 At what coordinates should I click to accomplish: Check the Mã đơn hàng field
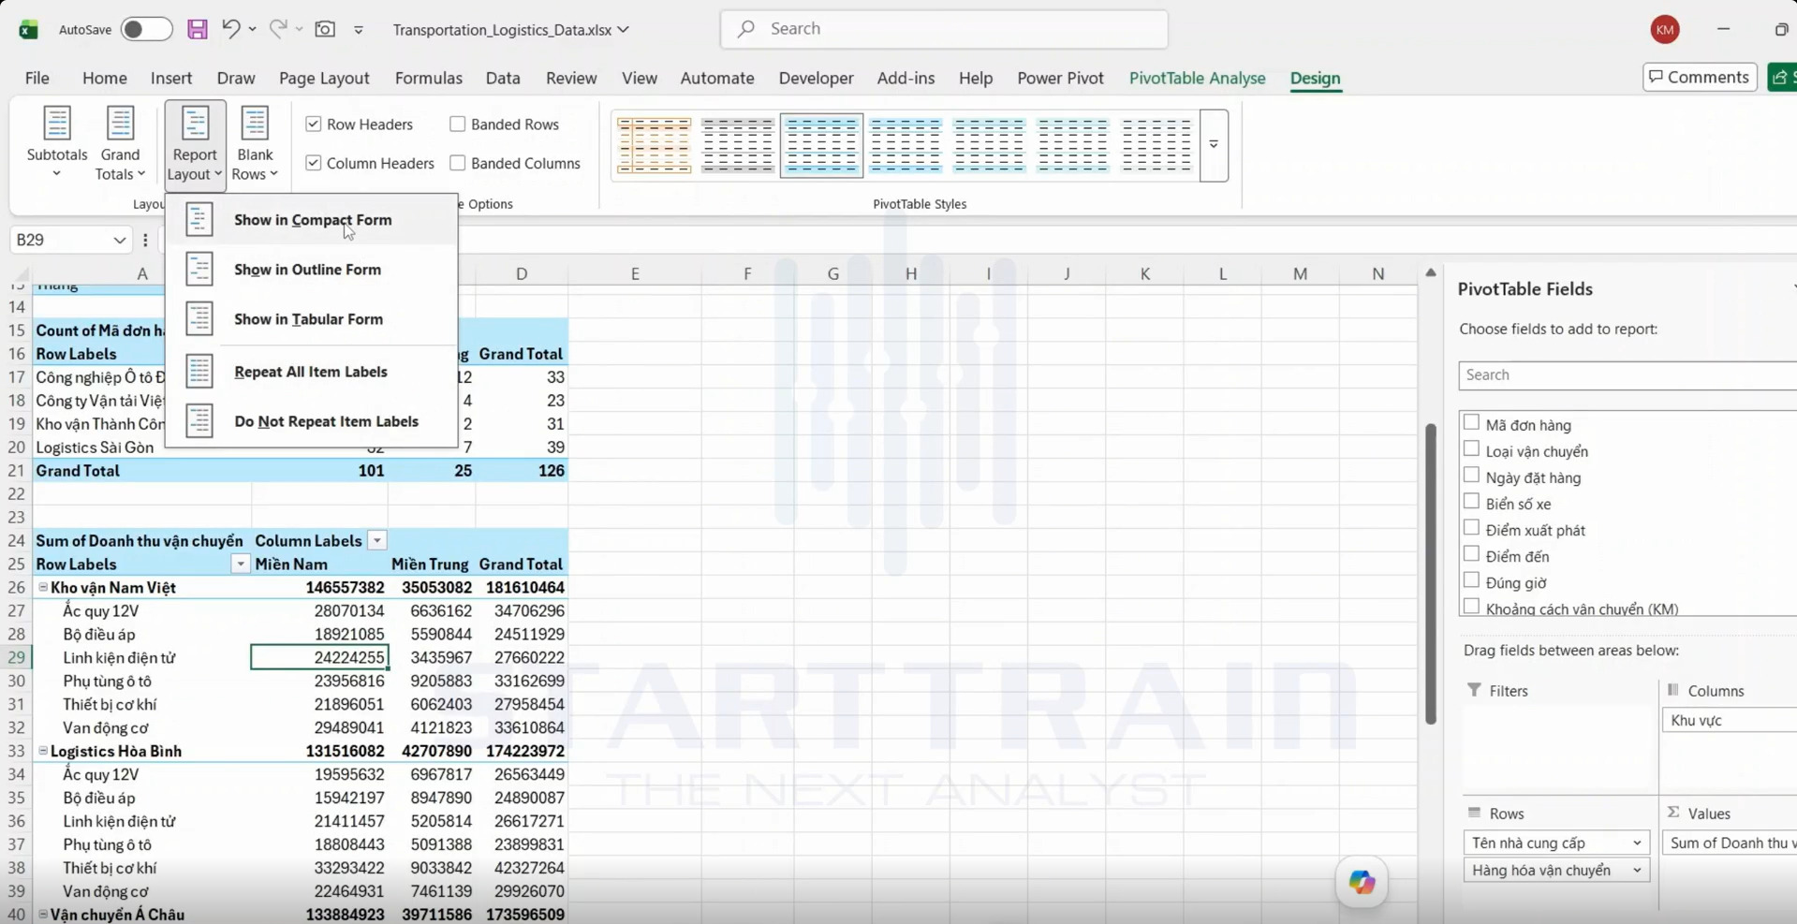1471,423
